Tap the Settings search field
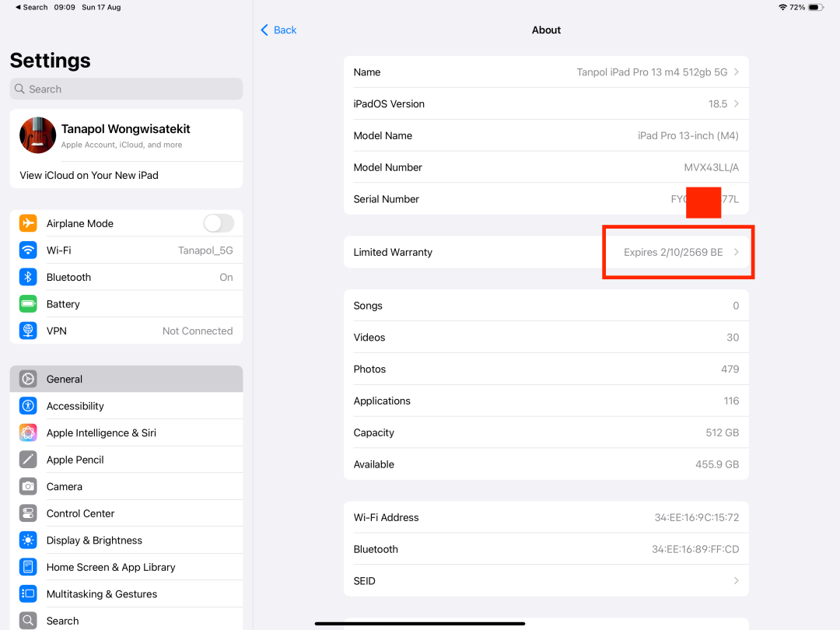Viewport: 840px width, 630px height. click(126, 89)
